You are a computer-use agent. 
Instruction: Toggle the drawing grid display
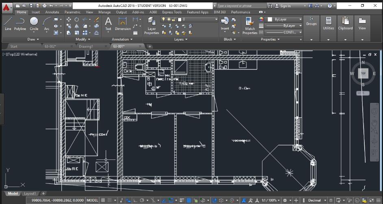103,200
